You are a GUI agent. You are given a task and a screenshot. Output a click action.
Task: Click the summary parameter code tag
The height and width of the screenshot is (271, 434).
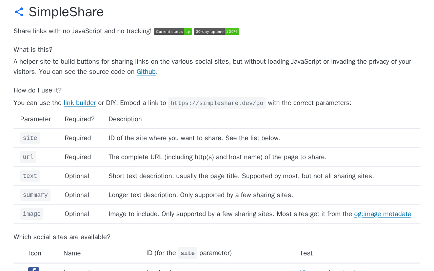click(x=35, y=195)
